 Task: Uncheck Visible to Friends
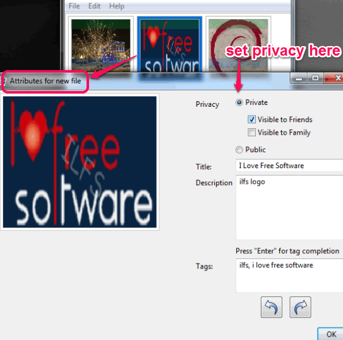[x=251, y=119]
